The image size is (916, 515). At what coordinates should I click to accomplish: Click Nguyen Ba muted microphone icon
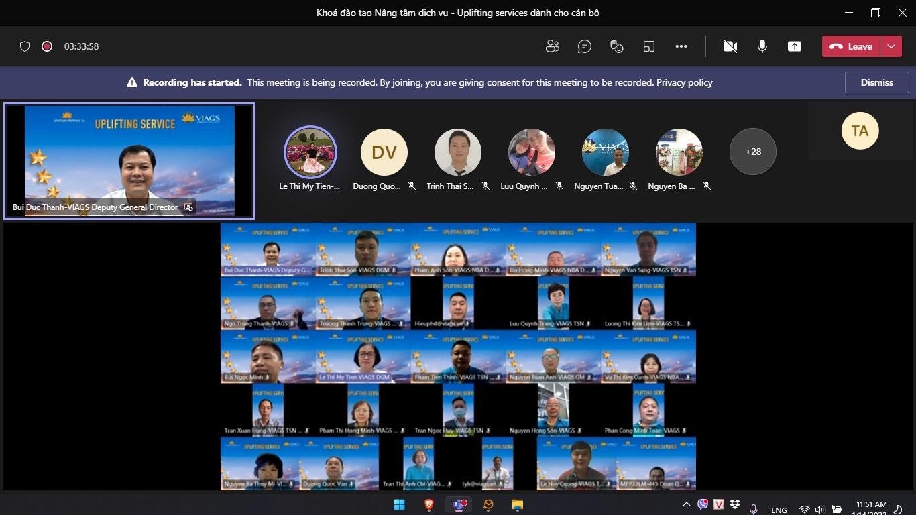click(707, 186)
